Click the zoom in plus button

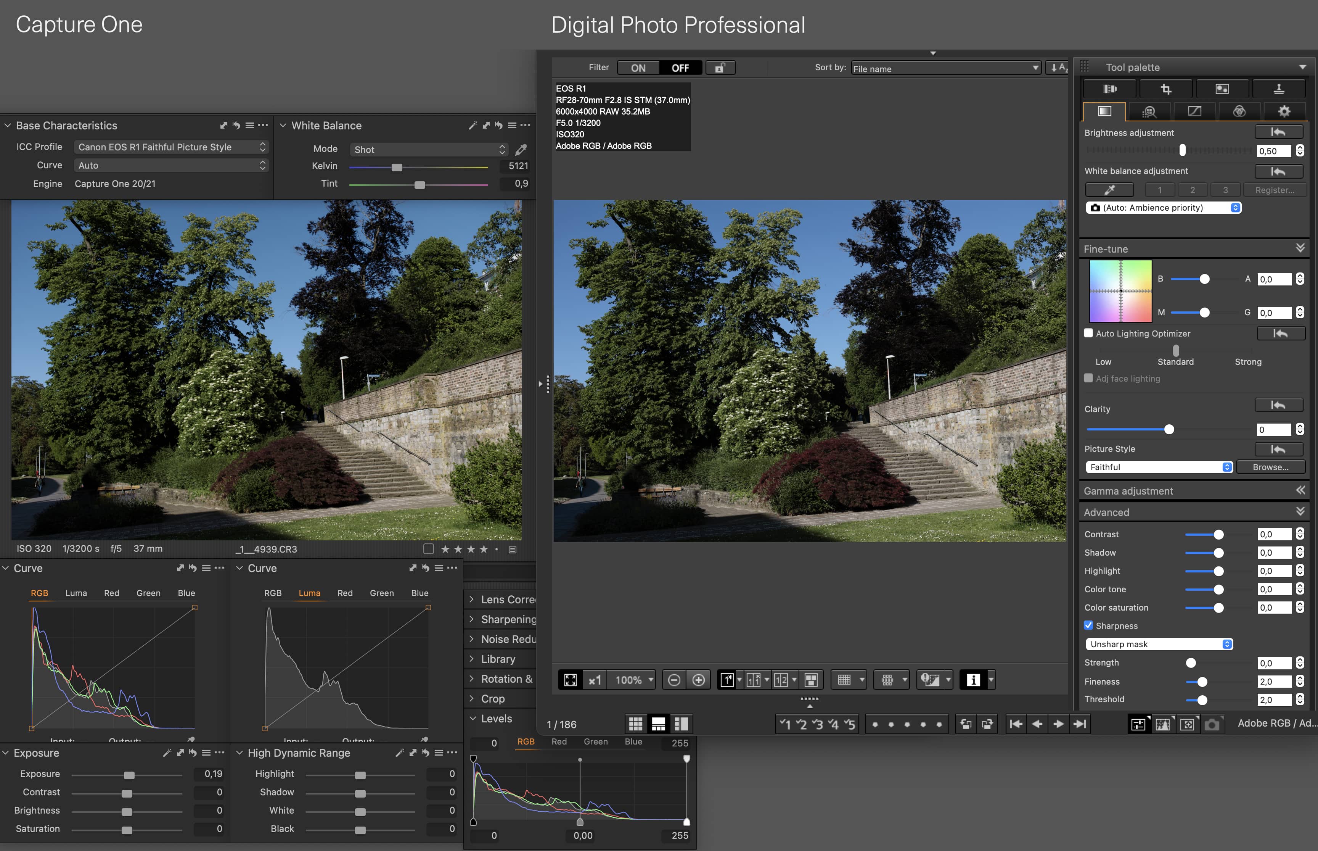(x=699, y=679)
